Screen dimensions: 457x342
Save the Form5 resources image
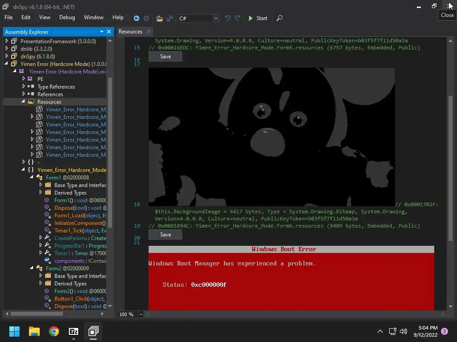[x=165, y=57]
